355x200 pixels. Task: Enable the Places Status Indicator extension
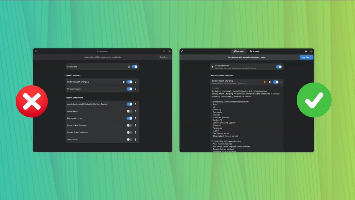click(x=130, y=132)
